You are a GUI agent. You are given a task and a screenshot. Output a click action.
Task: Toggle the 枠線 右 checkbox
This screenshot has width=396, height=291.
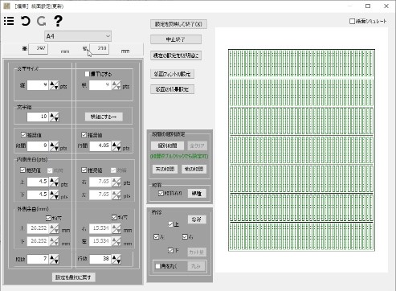click(185, 237)
